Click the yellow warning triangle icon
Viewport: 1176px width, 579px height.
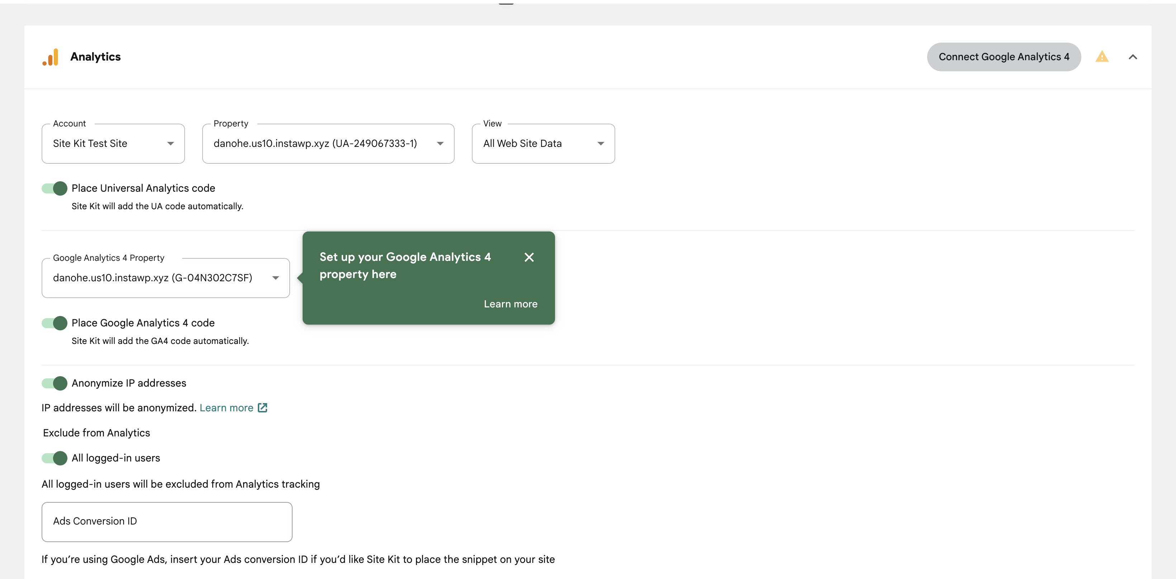[x=1101, y=57]
